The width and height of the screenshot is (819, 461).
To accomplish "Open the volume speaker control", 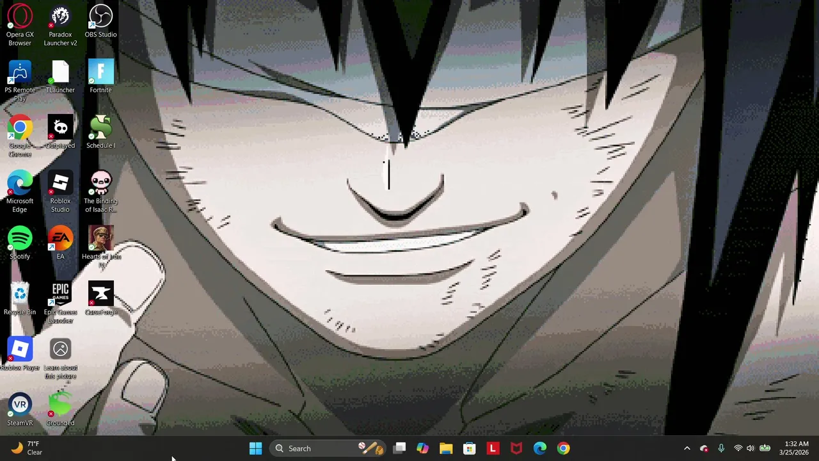I will click(751, 448).
